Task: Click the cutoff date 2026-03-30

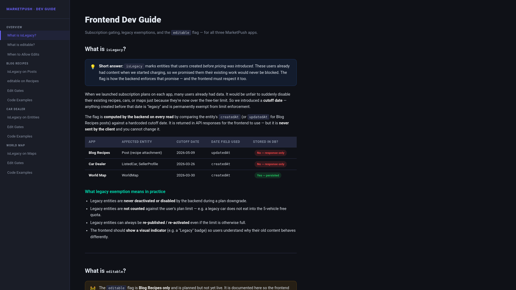Action: (186, 175)
